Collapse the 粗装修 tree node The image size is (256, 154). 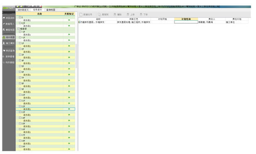tap(19, 29)
